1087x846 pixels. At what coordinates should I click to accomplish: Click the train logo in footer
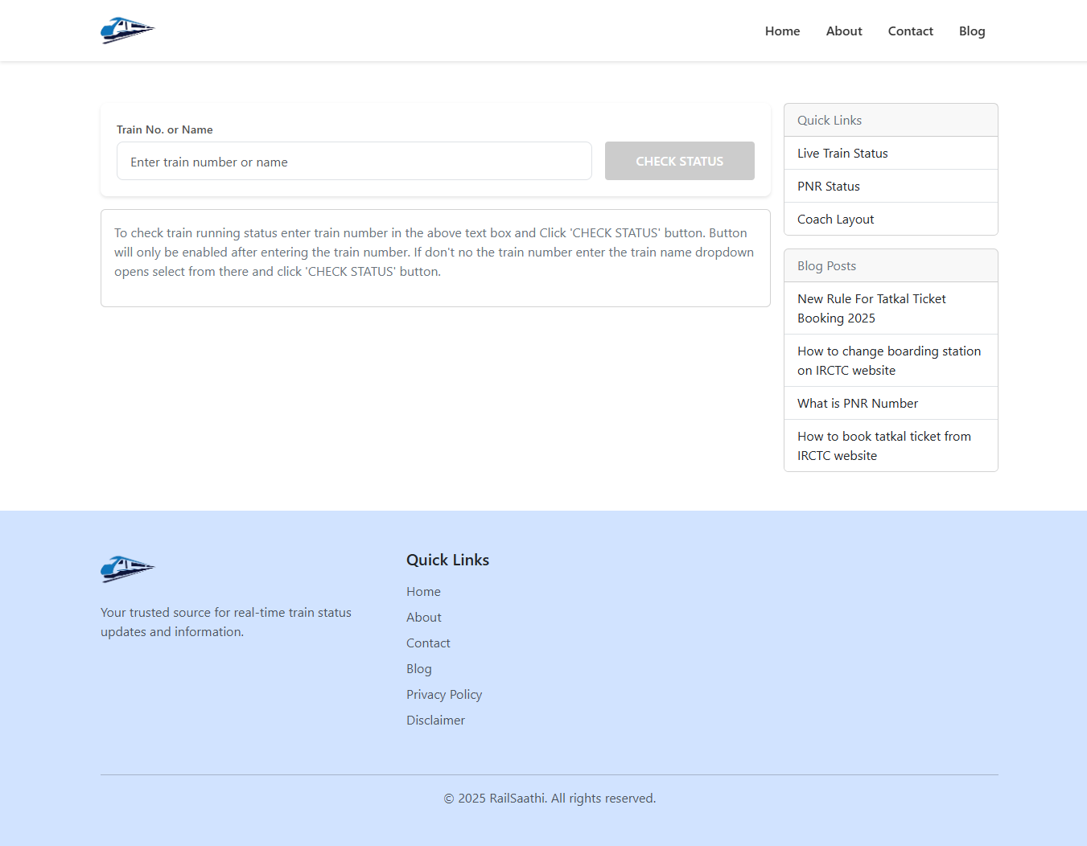coord(127,569)
